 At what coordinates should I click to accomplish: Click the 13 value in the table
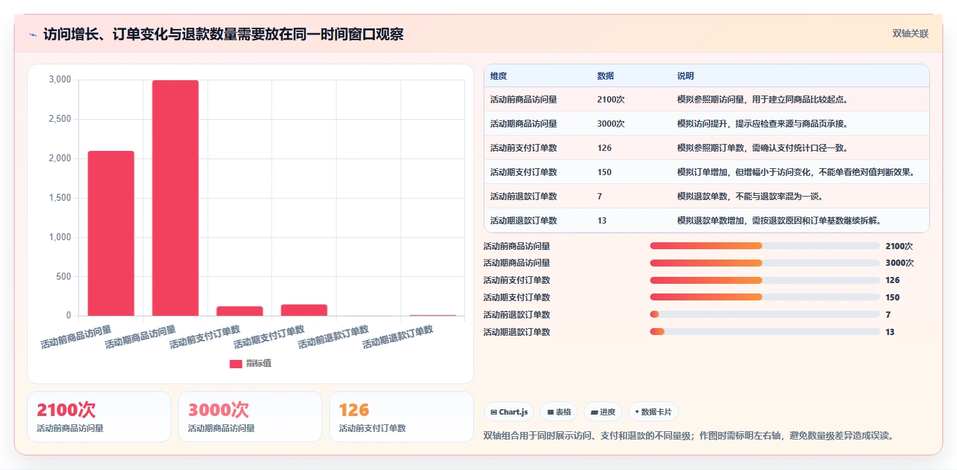602,221
